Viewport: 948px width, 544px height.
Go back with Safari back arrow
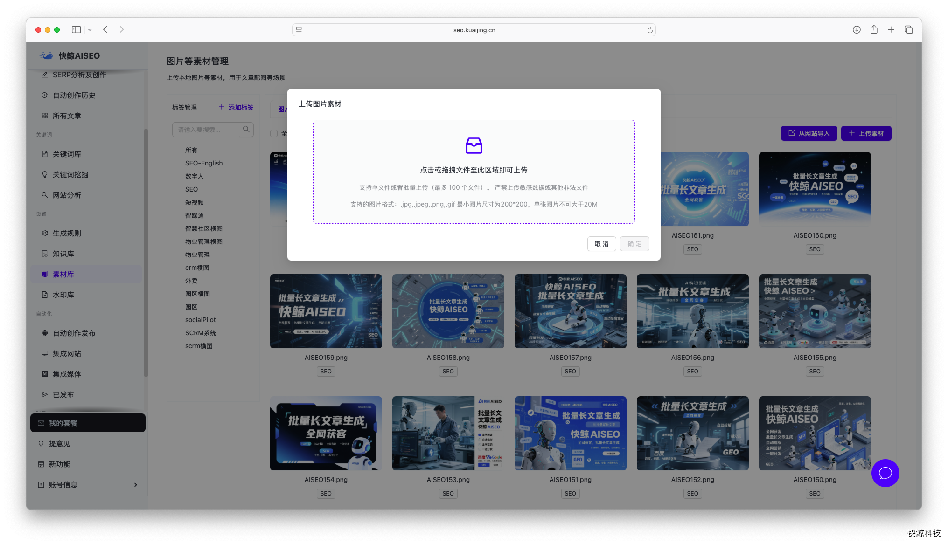[105, 29]
